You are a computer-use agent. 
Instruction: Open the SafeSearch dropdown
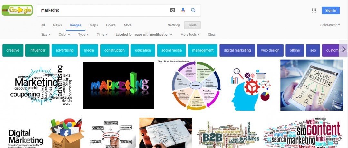(330, 25)
